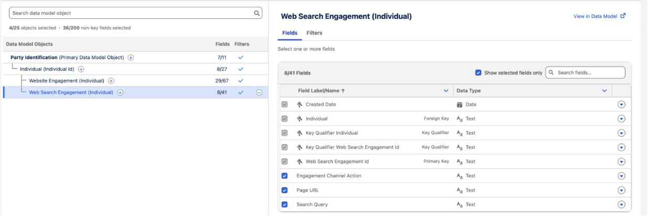The image size is (649, 222).
Task: Click 'Primary Key' label in Web Search Engagement Id row
Action: pyautogui.click(x=436, y=161)
